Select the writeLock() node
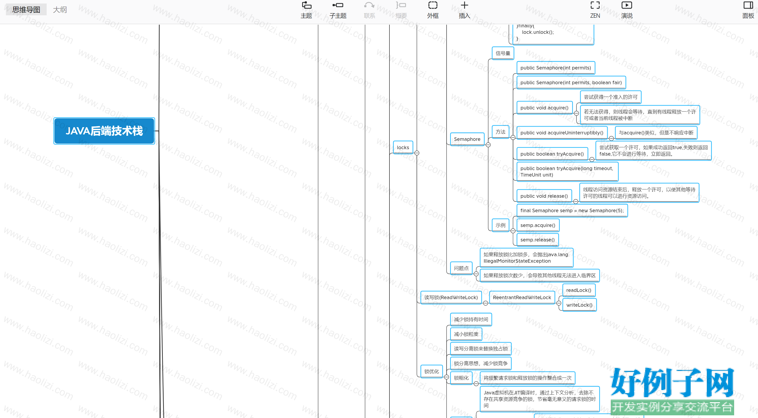 [x=579, y=305]
